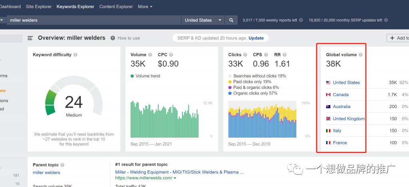Go to Site Explorer

[x=38, y=6]
